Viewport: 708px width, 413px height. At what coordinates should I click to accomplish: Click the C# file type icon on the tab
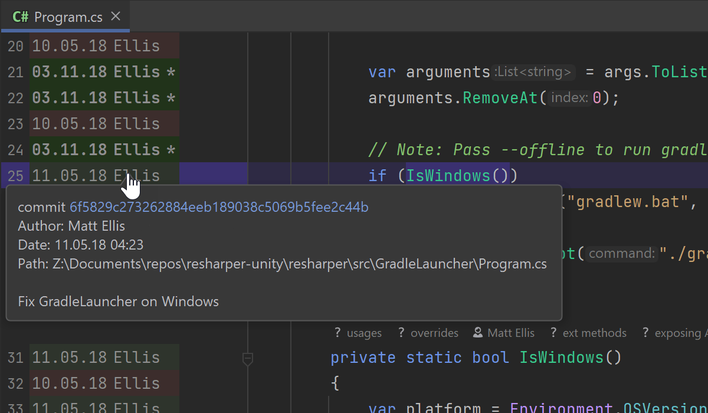[x=21, y=17]
